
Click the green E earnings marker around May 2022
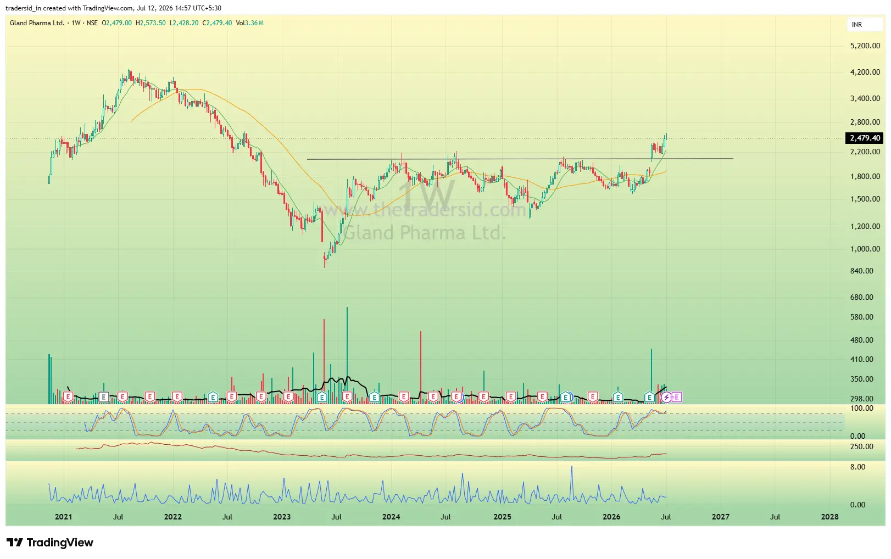coord(213,396)
